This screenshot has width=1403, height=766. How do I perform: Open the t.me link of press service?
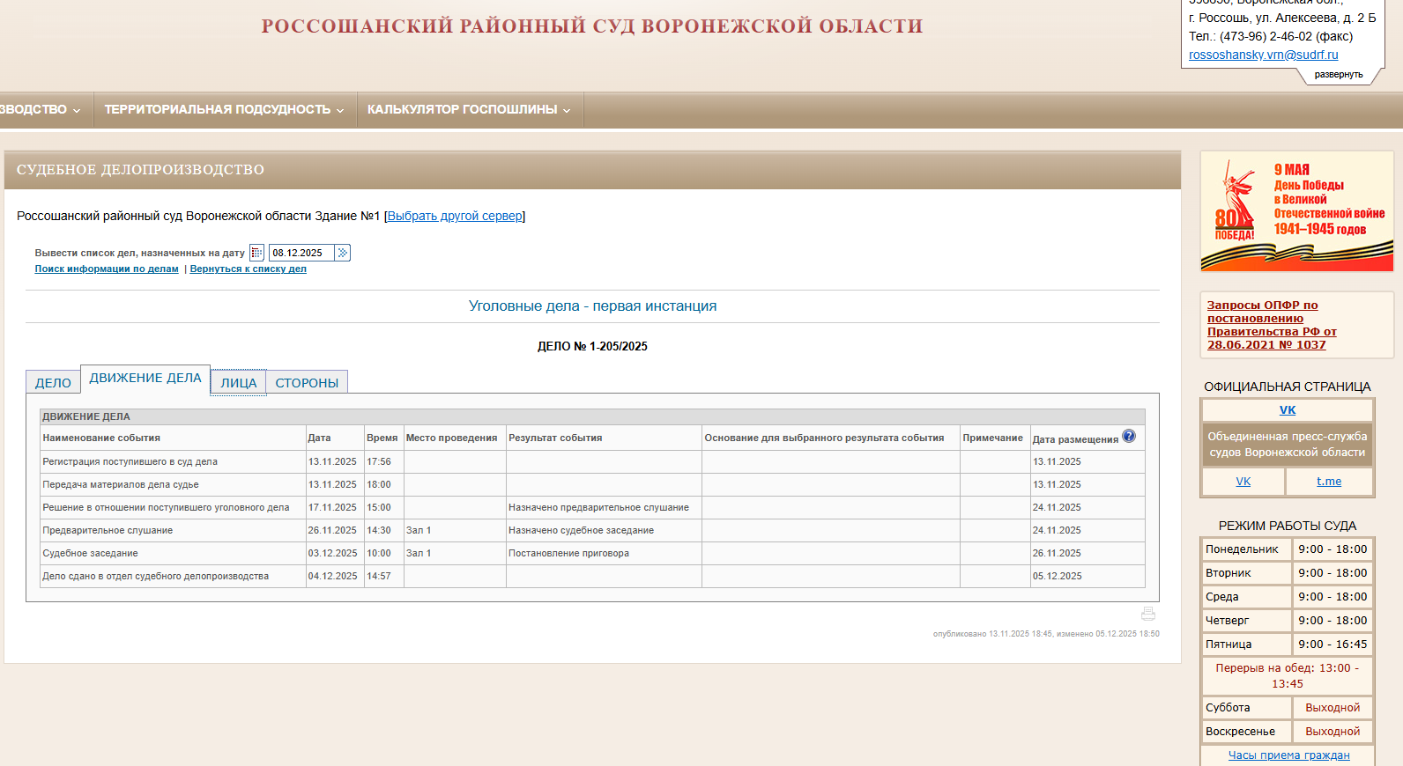pos(1328,482)
